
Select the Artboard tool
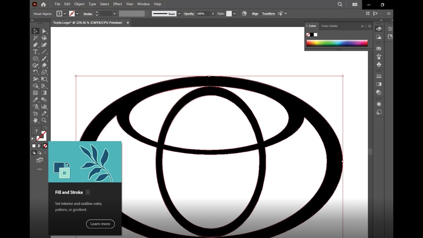click(x=35, y=113)
